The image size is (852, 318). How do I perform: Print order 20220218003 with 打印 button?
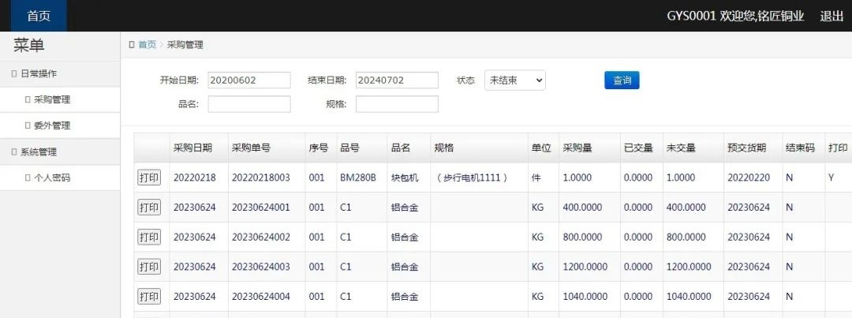click(149, 178)
